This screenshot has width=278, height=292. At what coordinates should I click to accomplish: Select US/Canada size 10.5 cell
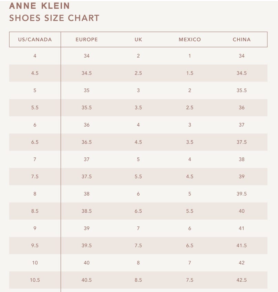coord(35,280)
